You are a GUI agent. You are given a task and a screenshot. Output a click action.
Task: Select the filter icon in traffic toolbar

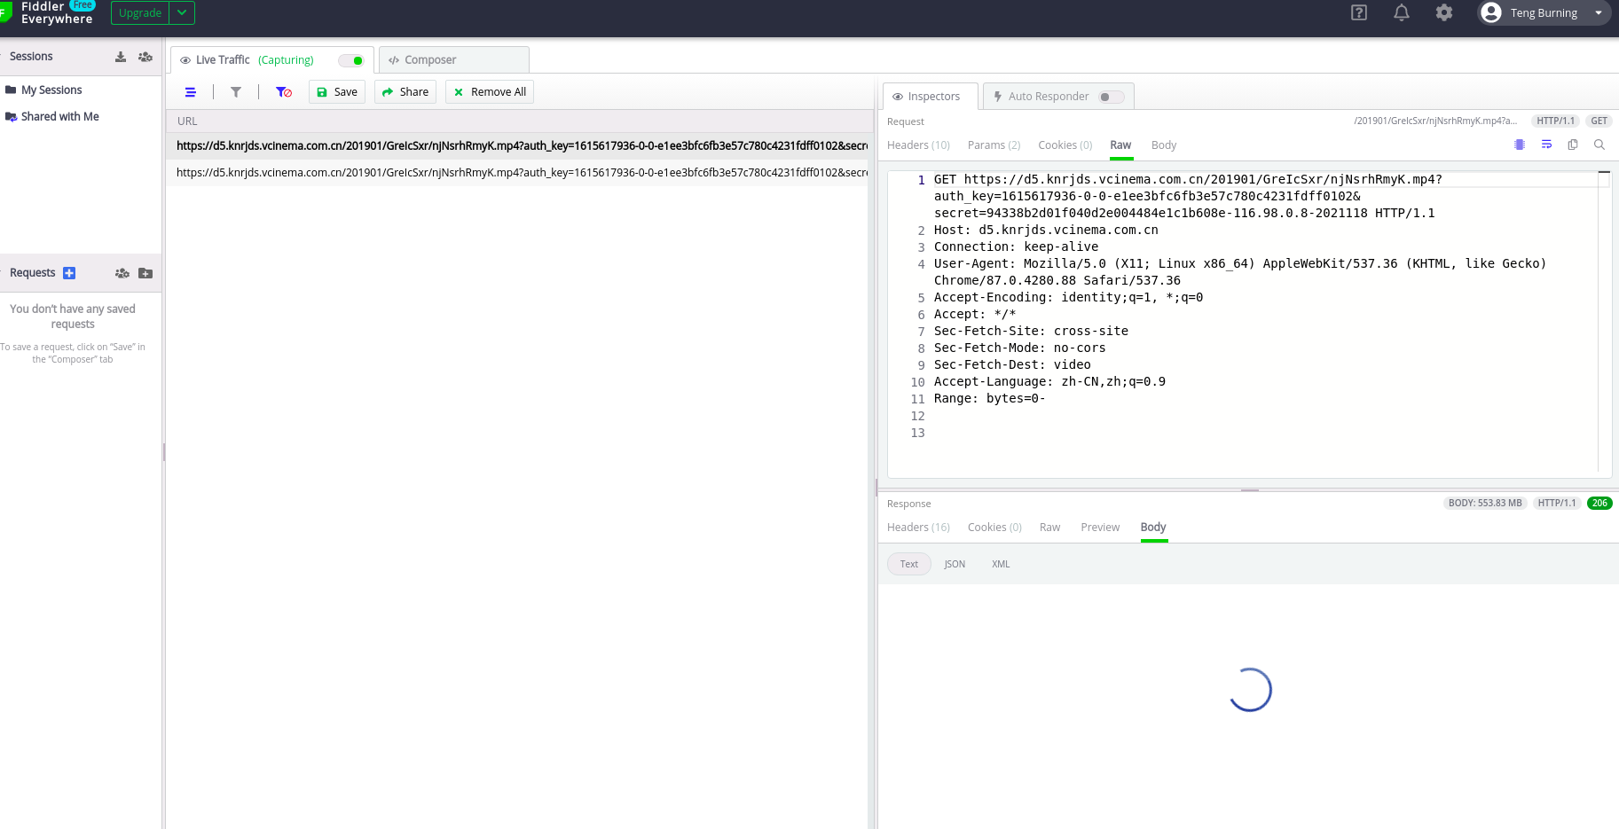[235, 91]
